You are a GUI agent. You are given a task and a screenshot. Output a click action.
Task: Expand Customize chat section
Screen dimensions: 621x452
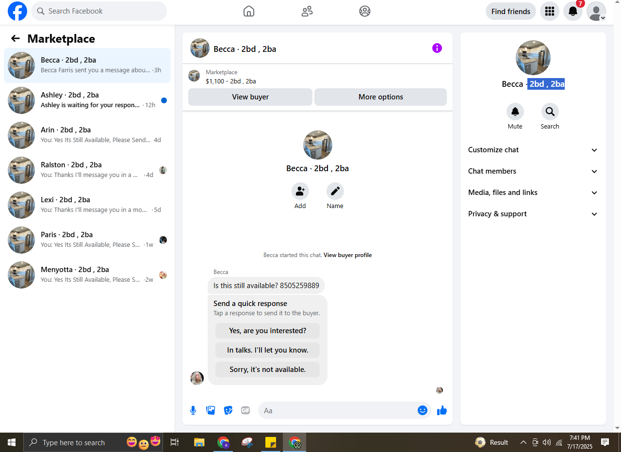pyautogui.click(x=533, y=150)
